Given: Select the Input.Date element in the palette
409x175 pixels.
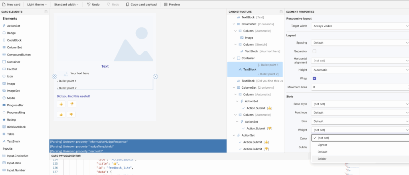Looking at the screenshot, I should (x=12, y=163).
